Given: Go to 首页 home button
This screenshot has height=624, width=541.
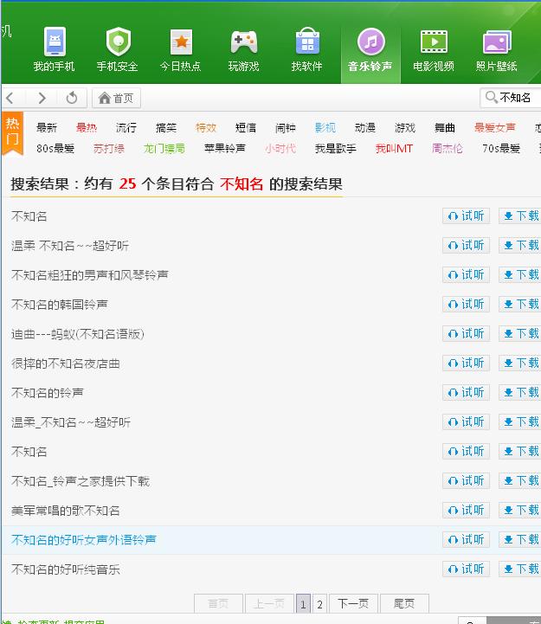Looking at the screenshot, I should (x=117, y=98).
